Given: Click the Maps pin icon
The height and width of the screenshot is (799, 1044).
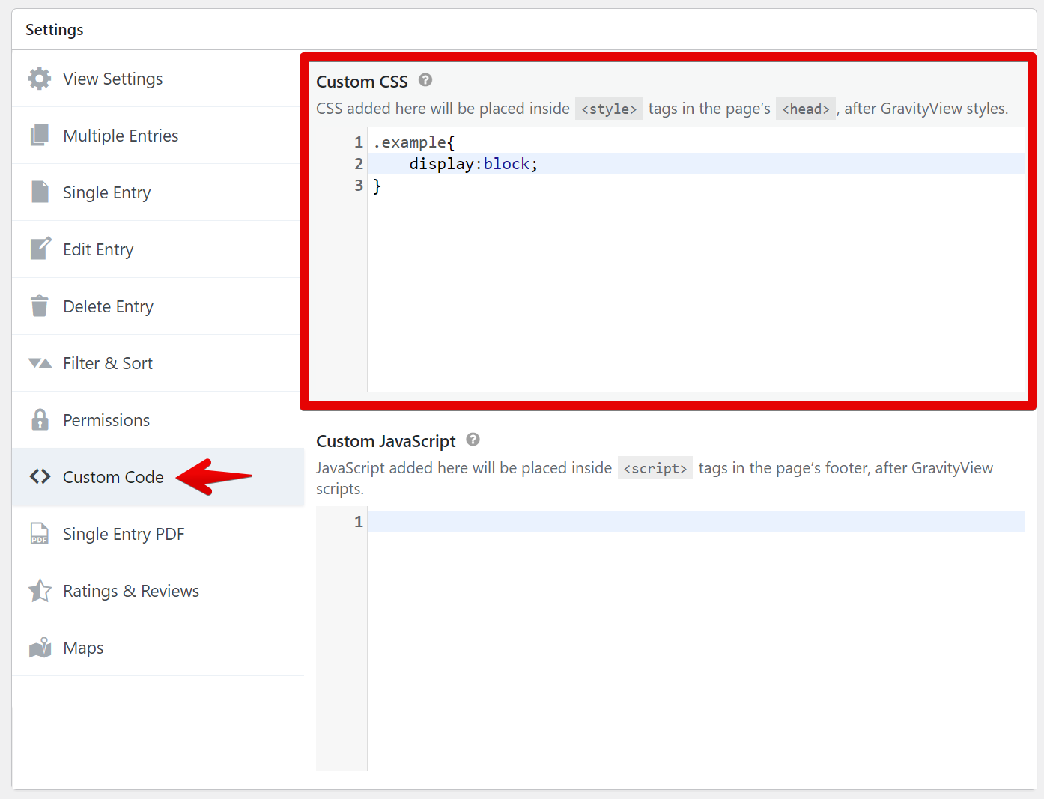Looking at the screenshot, I should (40, 648).
